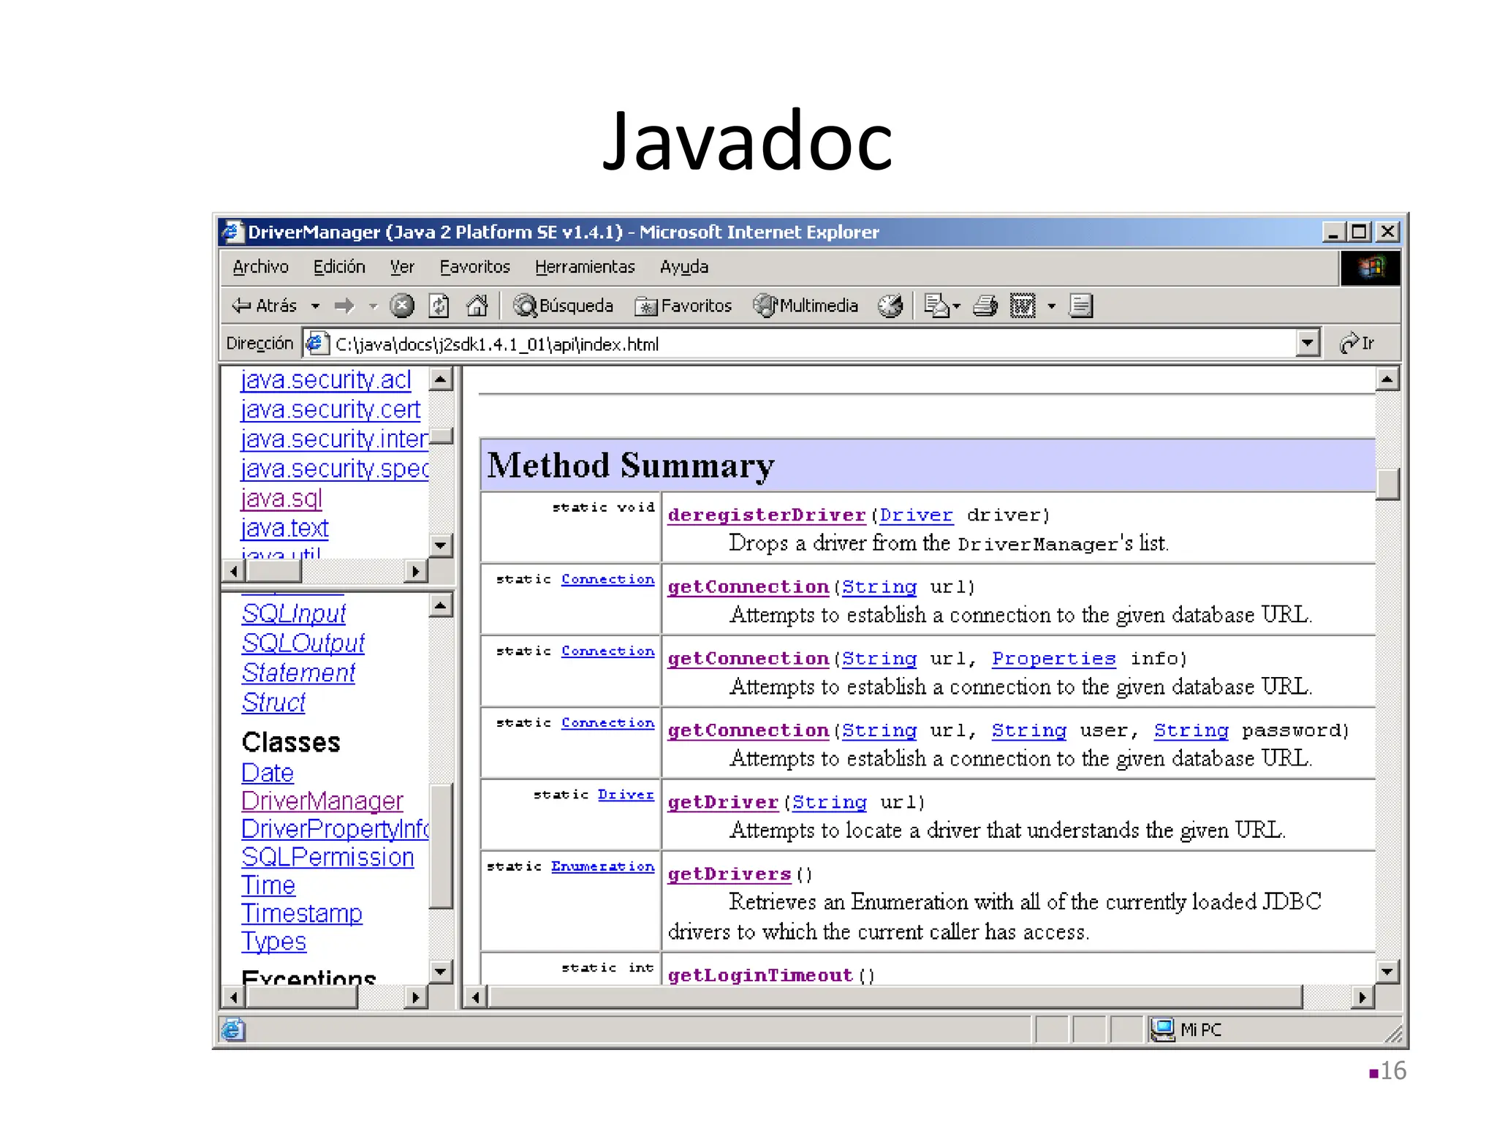Open the DriverManager class link
The width and height of the screenshot is (1497, 1123).
(x=322, y=801)
